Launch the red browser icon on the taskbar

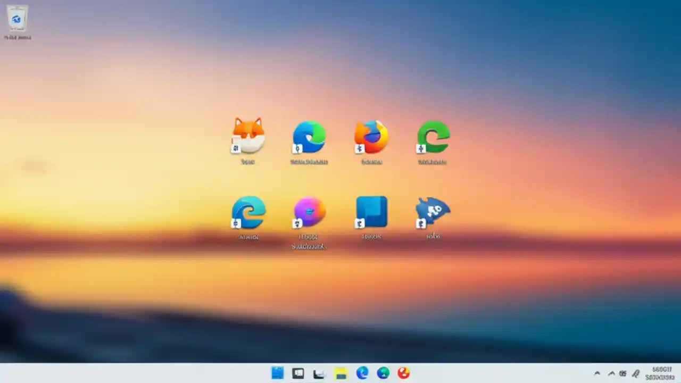(x=403, y=373)
